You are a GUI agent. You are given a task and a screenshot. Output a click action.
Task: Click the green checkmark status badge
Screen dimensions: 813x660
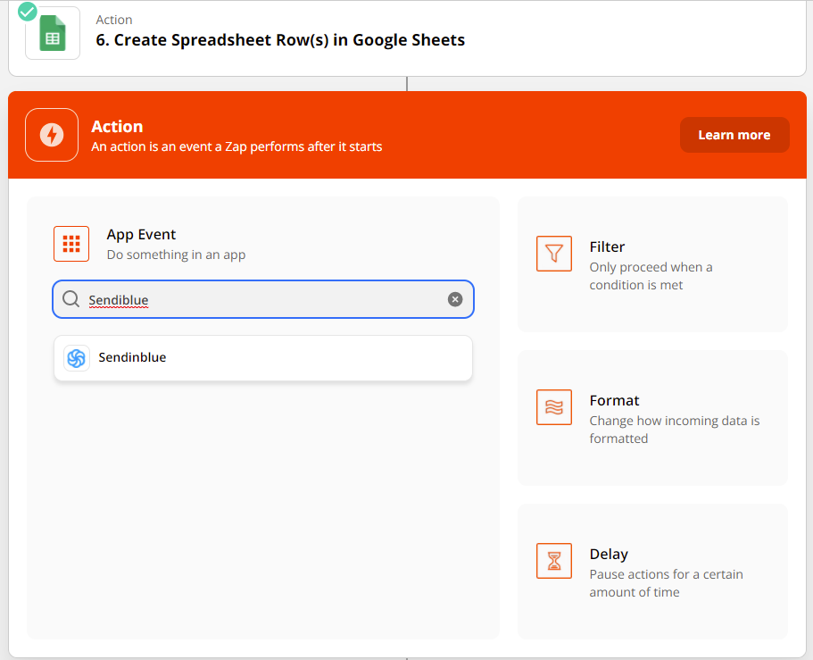point(28,12)
